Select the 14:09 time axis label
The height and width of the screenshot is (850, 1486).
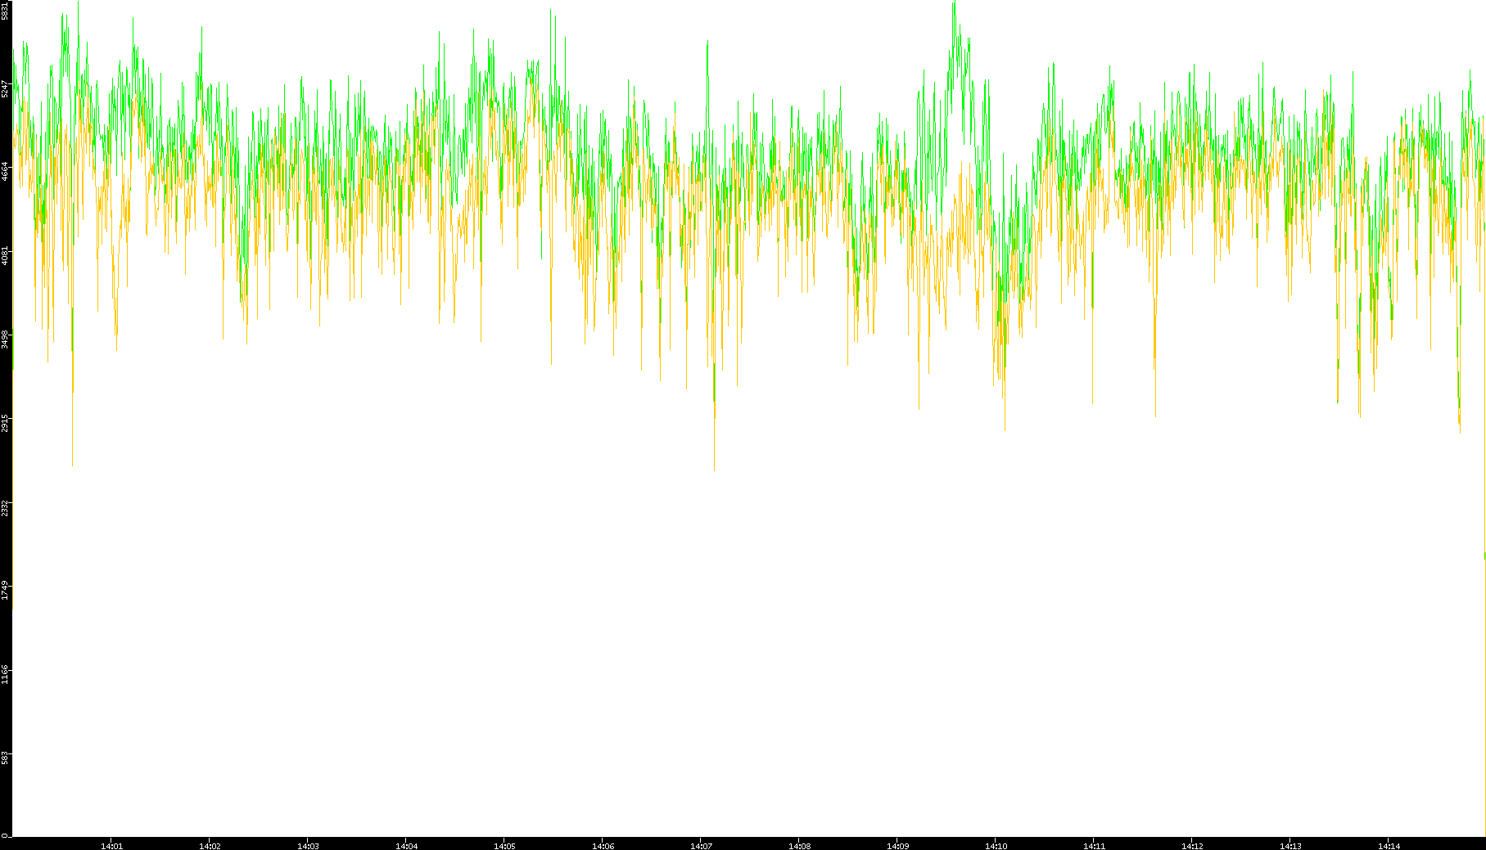click(897, 846)
